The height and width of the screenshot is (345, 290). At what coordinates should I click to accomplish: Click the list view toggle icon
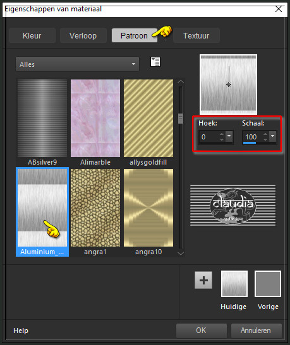tap(155, 62)
